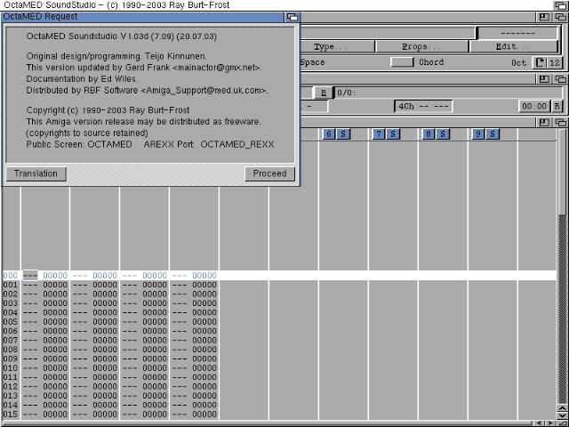Click zoom gadget of song status window
This screenshot has height=427, width=569.
pyautogui.click(x=544, y=79)
